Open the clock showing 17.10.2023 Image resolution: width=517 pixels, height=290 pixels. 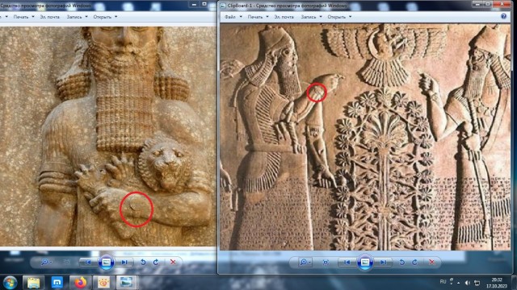point(497,283)
